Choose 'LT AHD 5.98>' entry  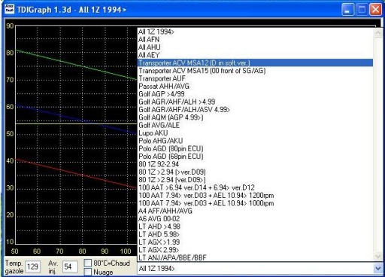coord(255,234)
